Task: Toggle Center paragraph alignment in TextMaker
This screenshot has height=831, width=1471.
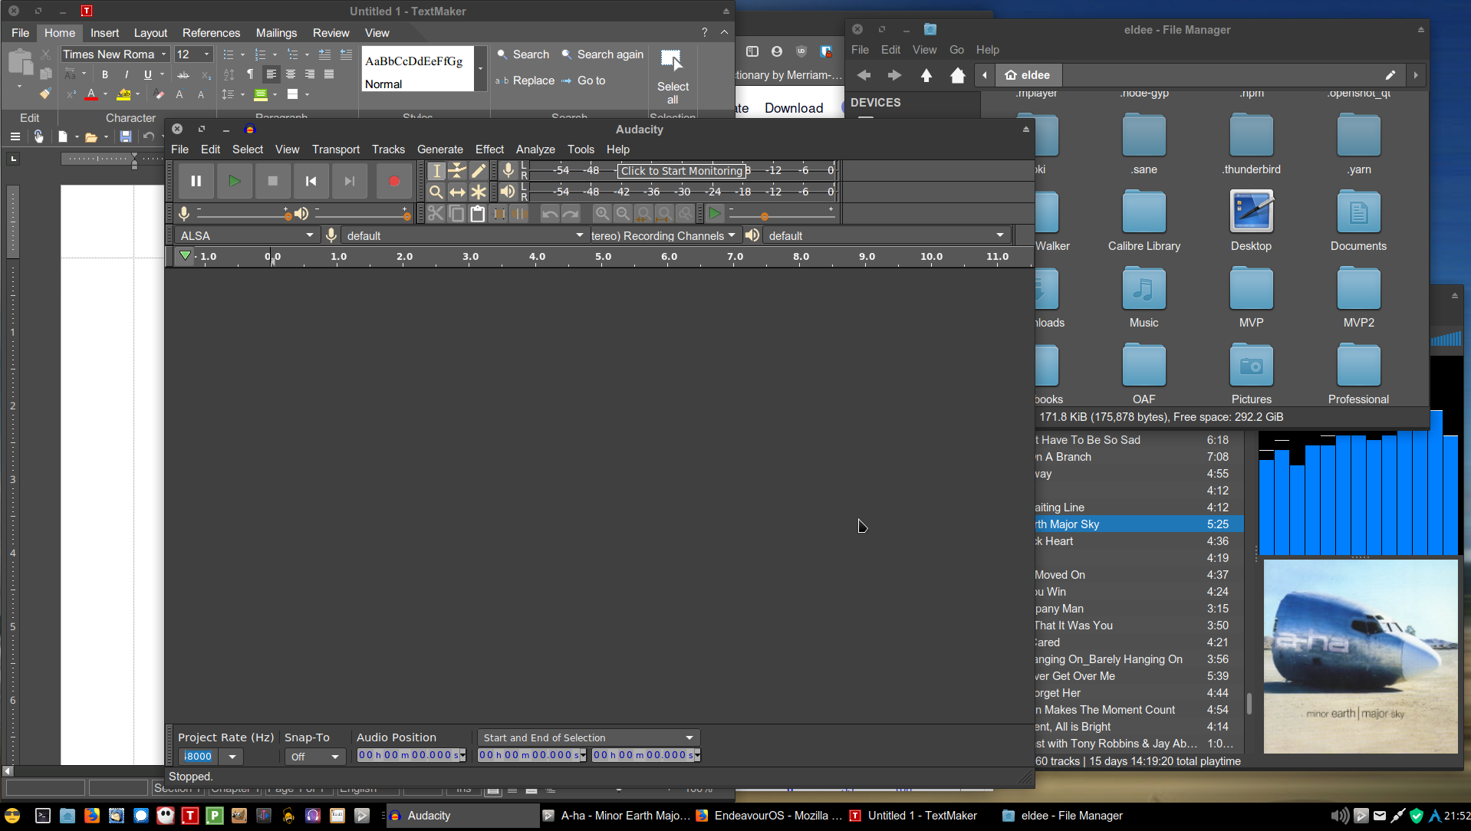Action: point(291,74)
